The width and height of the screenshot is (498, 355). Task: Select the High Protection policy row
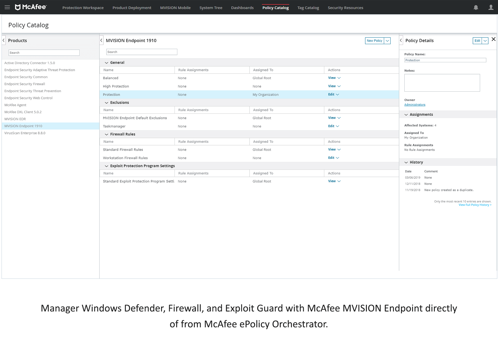click(249, 86)
